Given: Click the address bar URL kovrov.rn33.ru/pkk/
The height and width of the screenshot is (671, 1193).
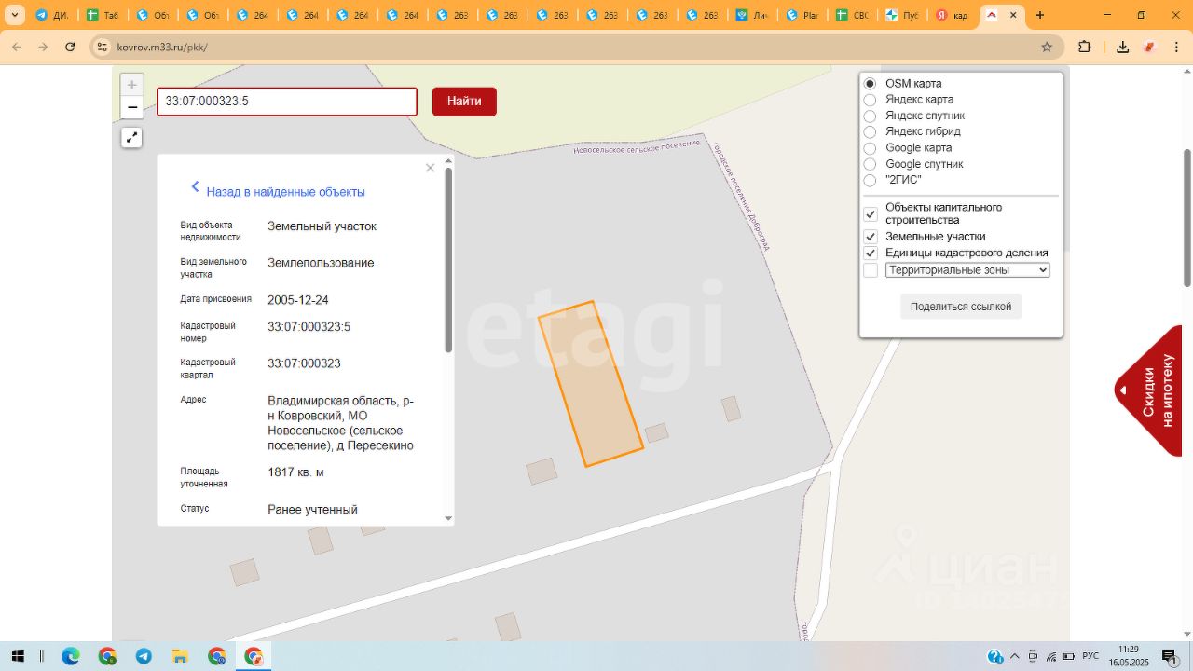Looking at the screenshot, I should tap(162, 47).
